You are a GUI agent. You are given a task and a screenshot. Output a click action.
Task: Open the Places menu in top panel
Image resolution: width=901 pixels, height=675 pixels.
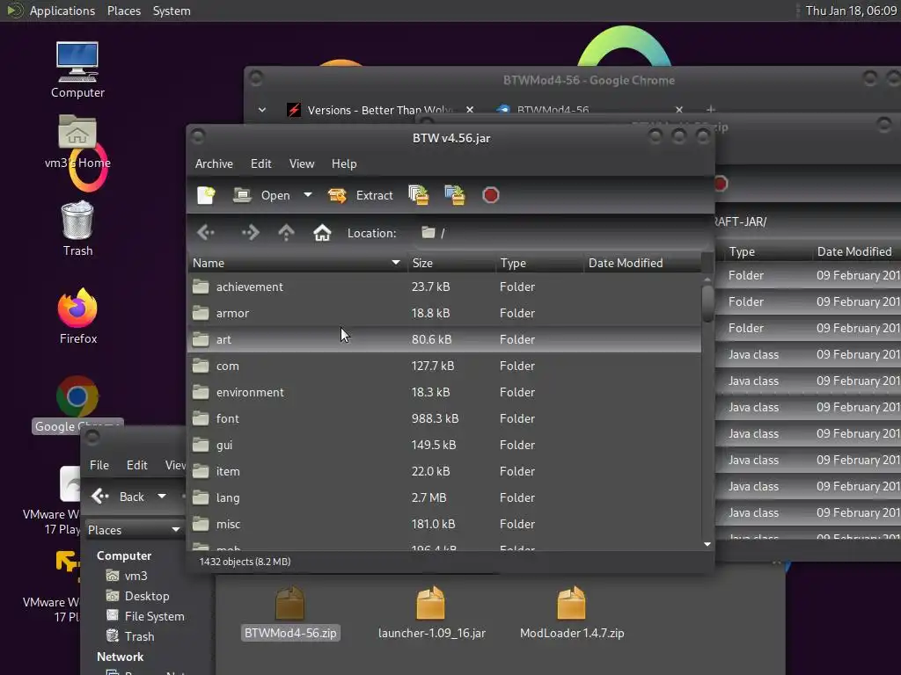click(x=124, y=11)
